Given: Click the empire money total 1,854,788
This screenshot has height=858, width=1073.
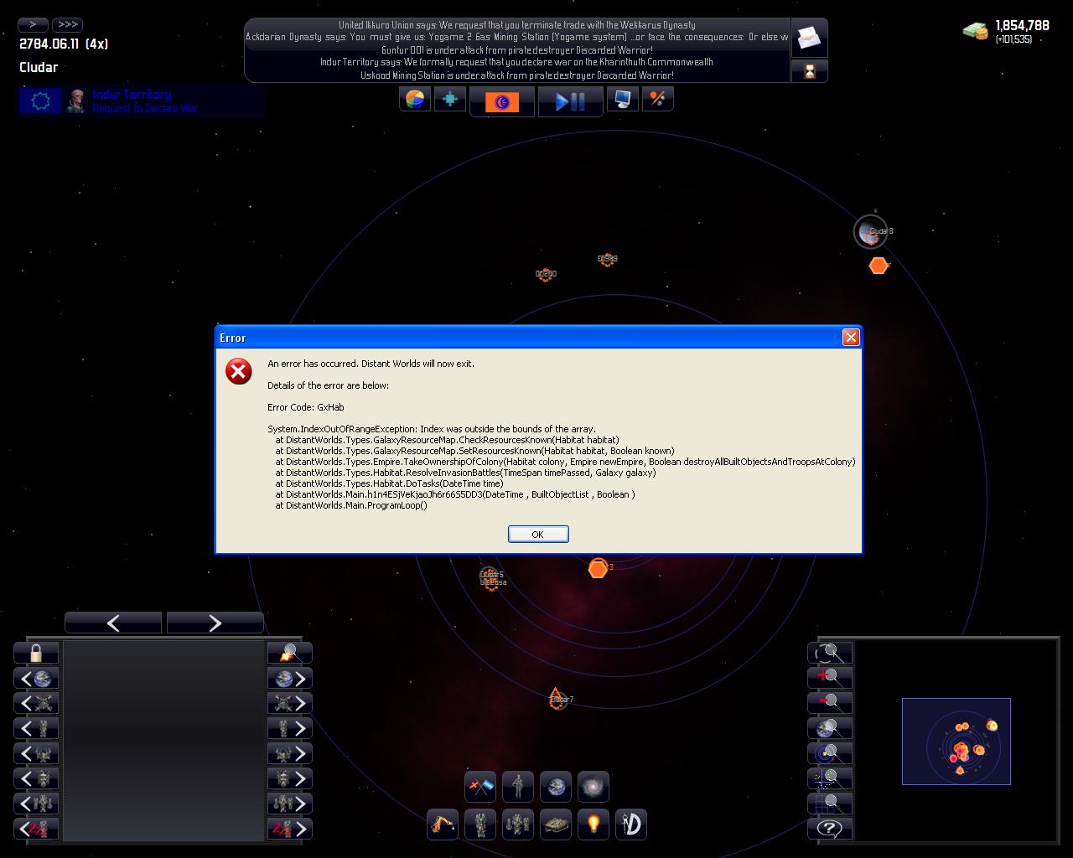Looking at the screenshot, I should coord(1022,26).
